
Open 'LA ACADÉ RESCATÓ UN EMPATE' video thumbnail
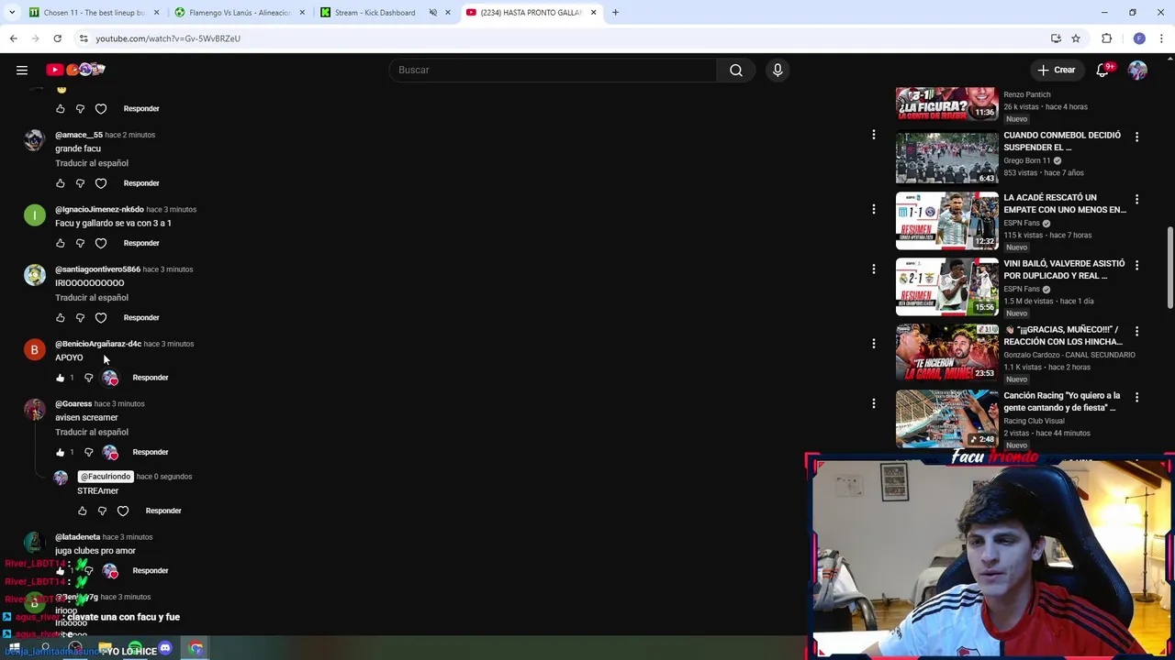coord(946,221)
